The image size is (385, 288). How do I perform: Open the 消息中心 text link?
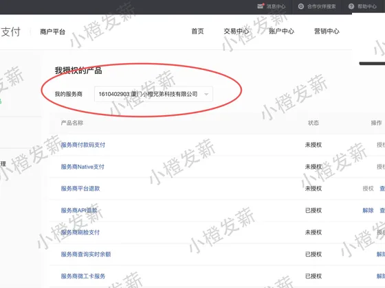click(276, 7)
